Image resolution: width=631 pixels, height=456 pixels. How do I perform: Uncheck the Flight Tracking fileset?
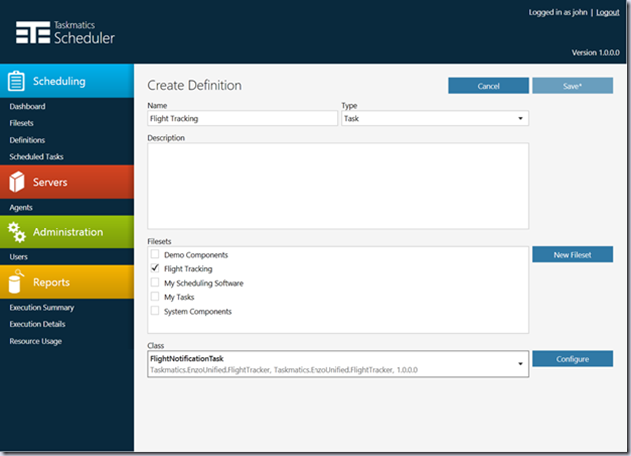(155, 268)
